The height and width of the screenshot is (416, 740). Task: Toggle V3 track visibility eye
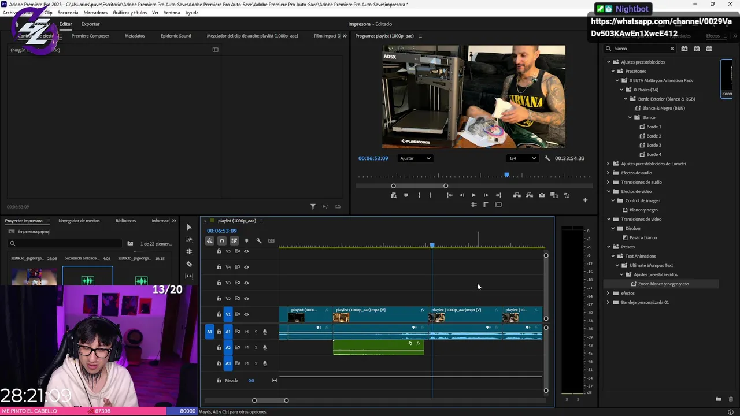(246, 283)
